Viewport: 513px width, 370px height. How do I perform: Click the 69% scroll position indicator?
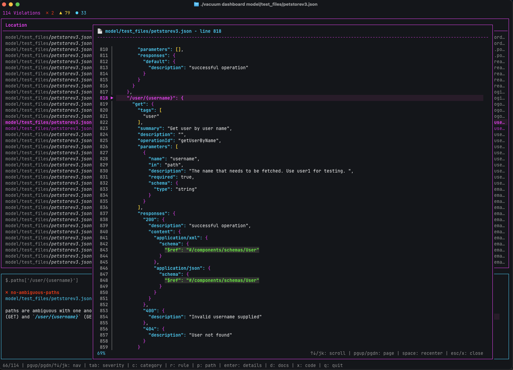pos(101,353)
